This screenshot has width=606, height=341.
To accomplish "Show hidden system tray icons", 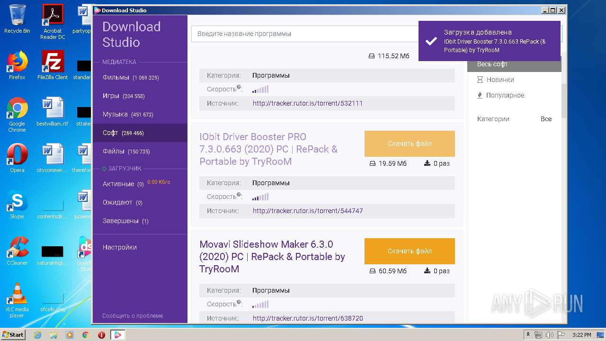I will [x=528, y=335].
